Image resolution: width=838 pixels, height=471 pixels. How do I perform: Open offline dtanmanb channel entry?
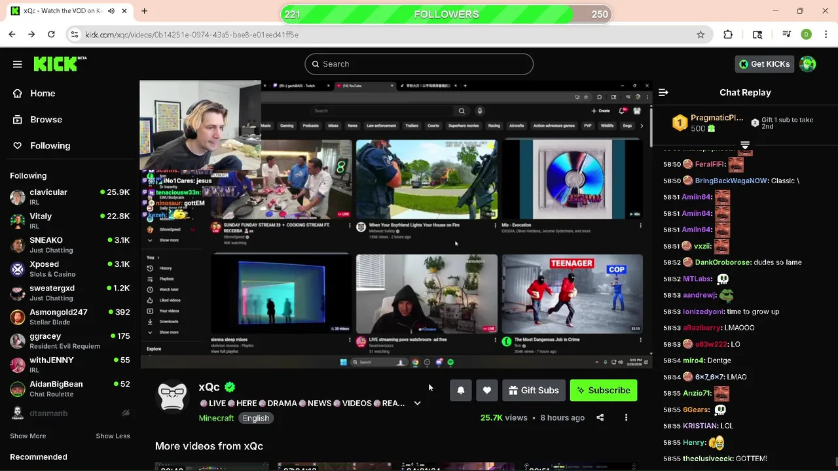[69, 413]
